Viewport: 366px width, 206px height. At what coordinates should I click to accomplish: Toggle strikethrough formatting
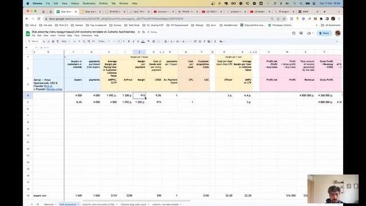click(x=138, y=41)
